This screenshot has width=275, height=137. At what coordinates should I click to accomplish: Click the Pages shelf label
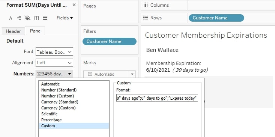pos(89,6)
